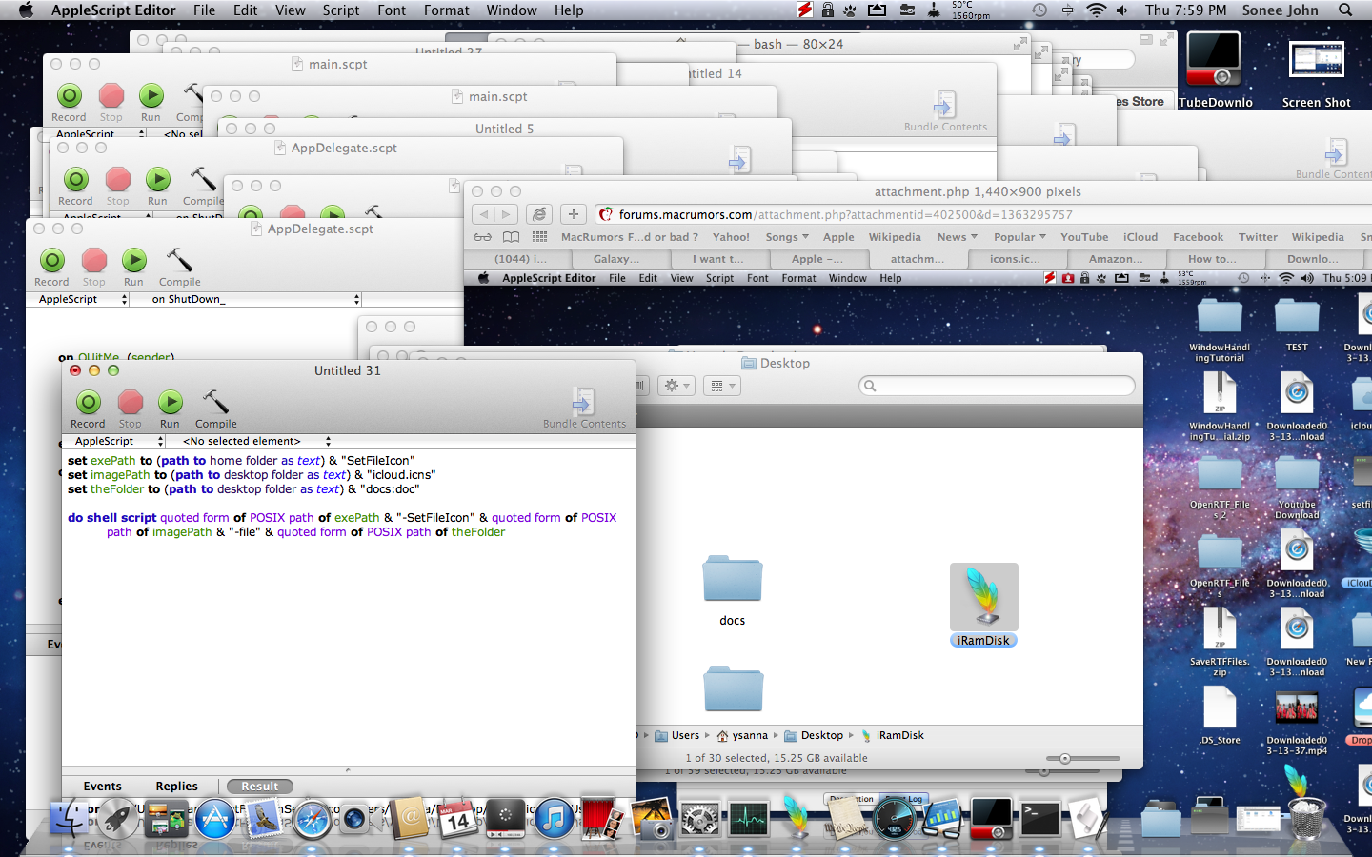Open the Facebook bookmark in Safari

point(1198,237)
